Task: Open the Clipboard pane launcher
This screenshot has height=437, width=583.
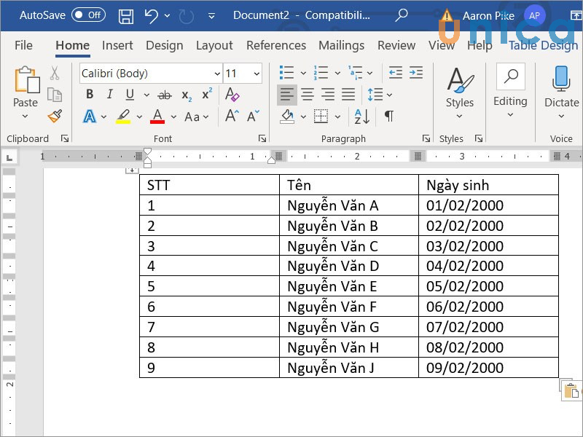Action: 65,138
